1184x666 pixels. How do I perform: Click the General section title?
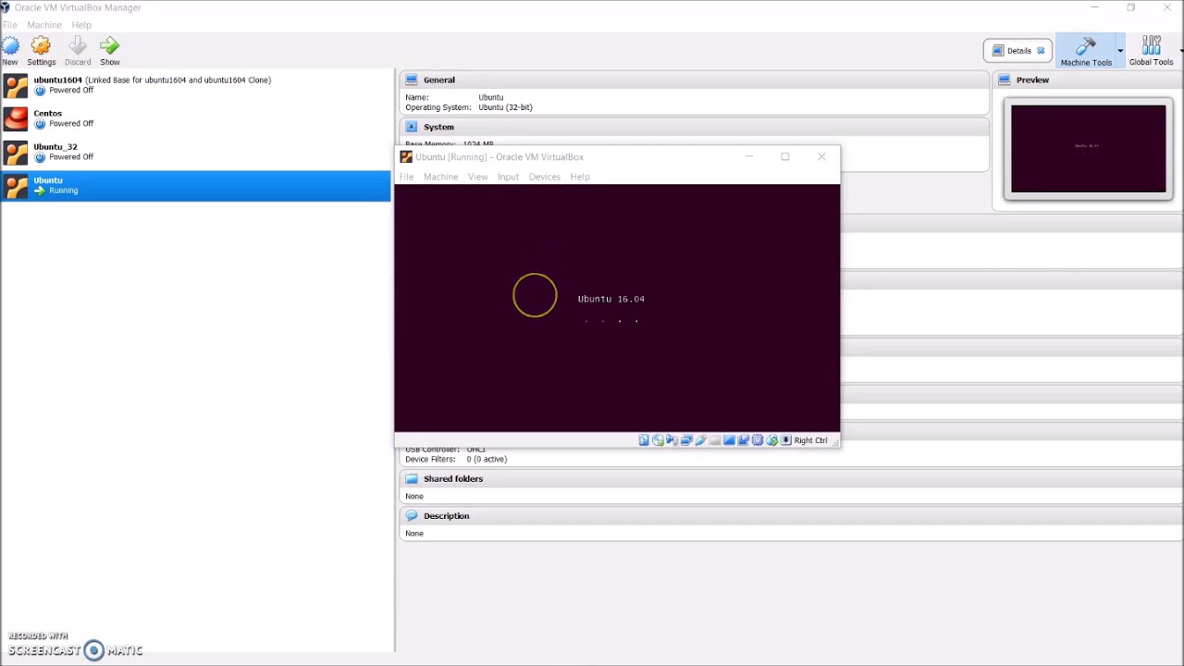[x=439, y=80]
